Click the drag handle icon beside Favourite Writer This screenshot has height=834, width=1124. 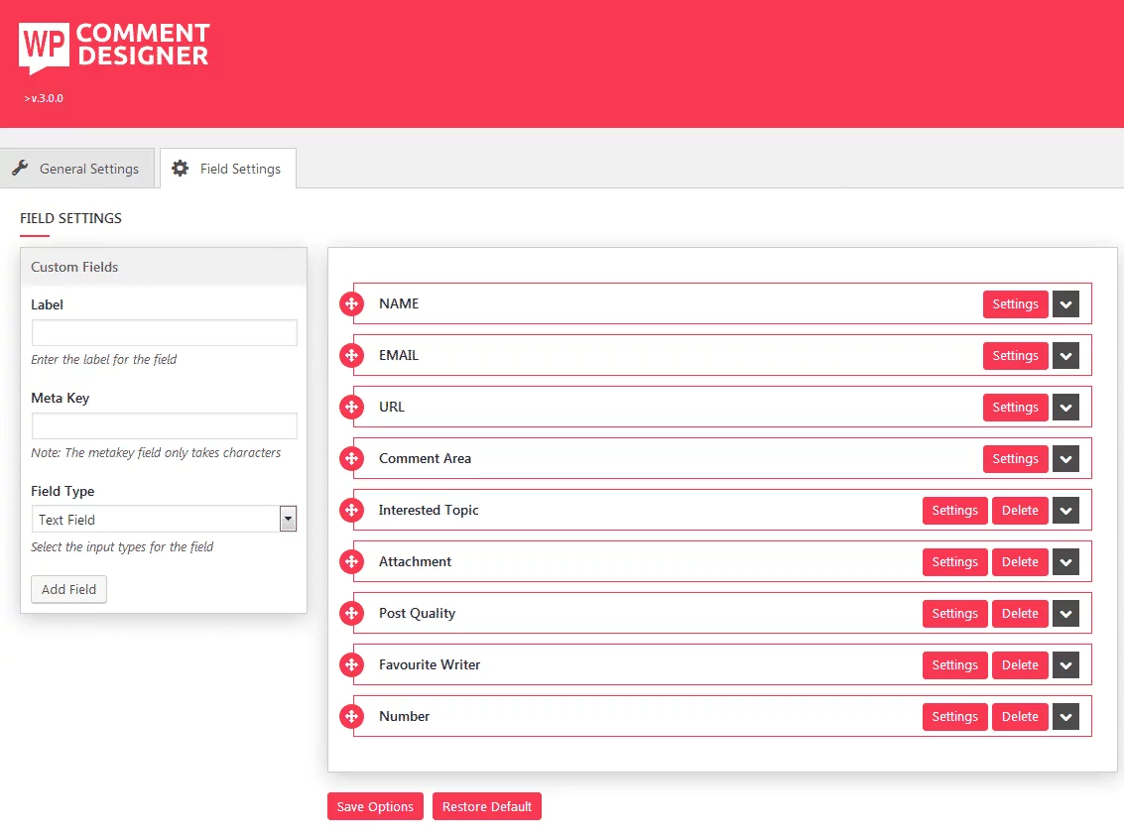(352, 664)
